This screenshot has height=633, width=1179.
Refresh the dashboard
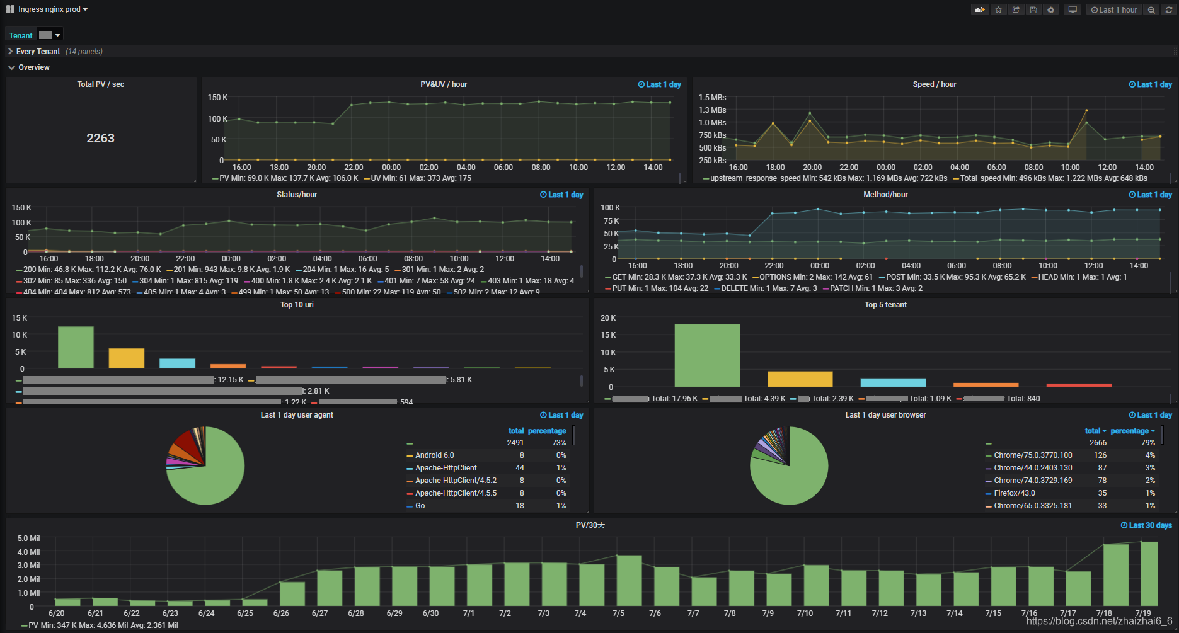coord(1169,9)
